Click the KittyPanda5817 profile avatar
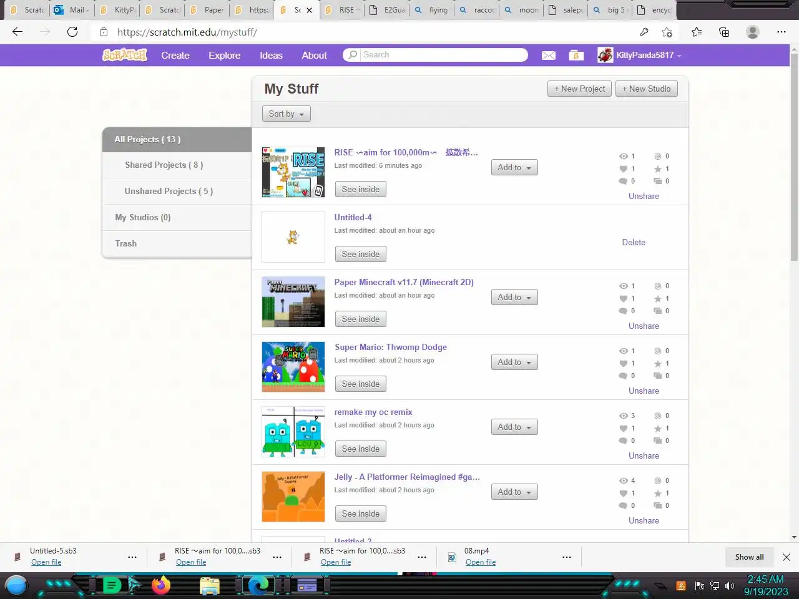This screenshot has height=599, width=799. (x=605, y=55)
